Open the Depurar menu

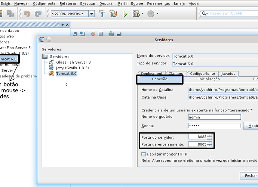pos(107,3)
